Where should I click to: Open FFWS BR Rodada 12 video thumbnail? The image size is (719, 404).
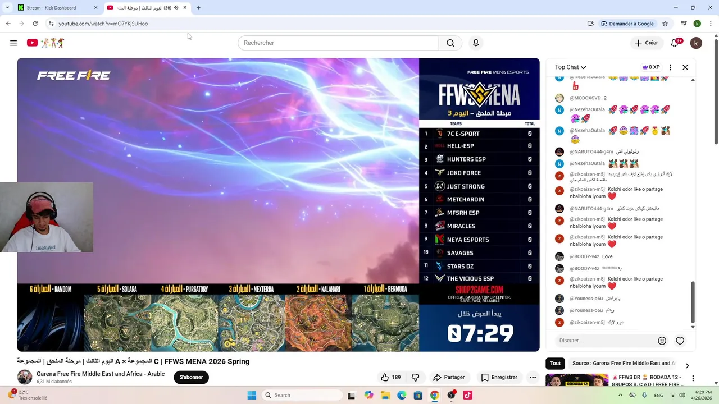(x=577, y=380)
